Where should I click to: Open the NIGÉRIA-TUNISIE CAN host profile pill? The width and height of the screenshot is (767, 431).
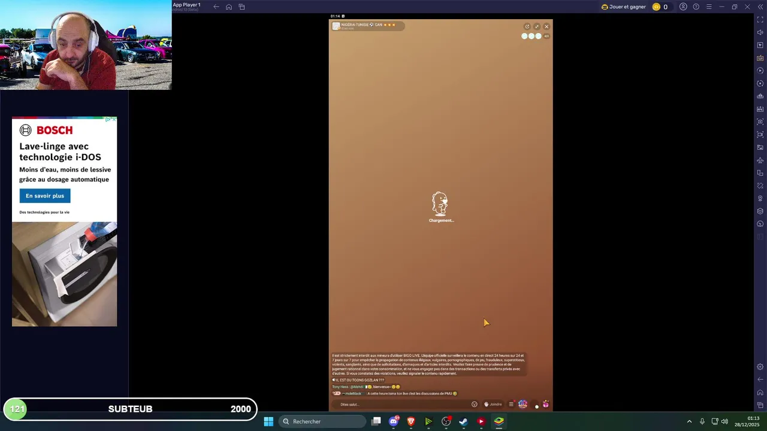368,26
